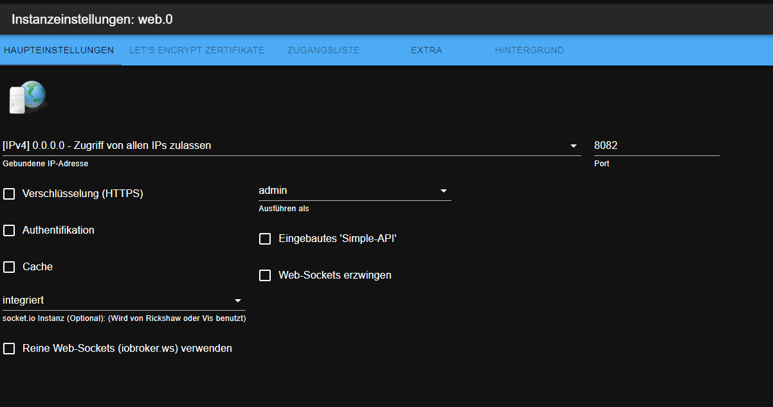Enable Reine Web-Sockets (iobroker.ws) verwenden
The height and width of the screenshot is (407, 773).
pos(9,349)
